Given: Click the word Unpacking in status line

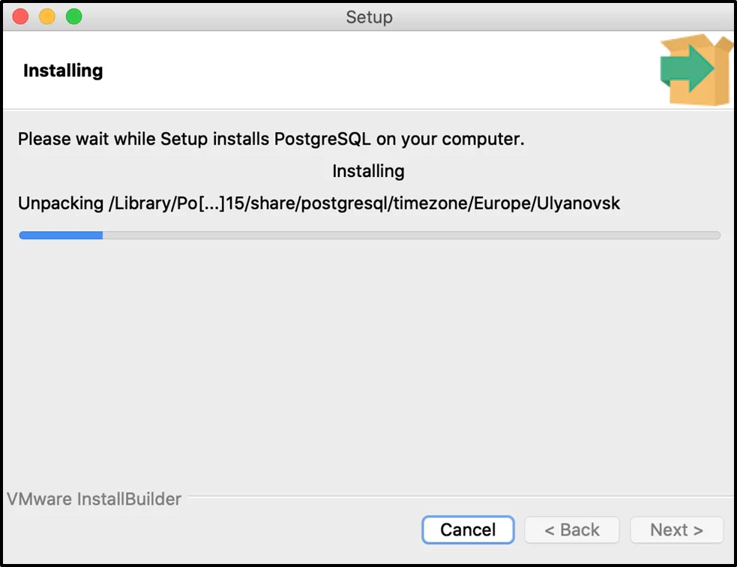Looking at the screenshot, I should click(61, 203).
